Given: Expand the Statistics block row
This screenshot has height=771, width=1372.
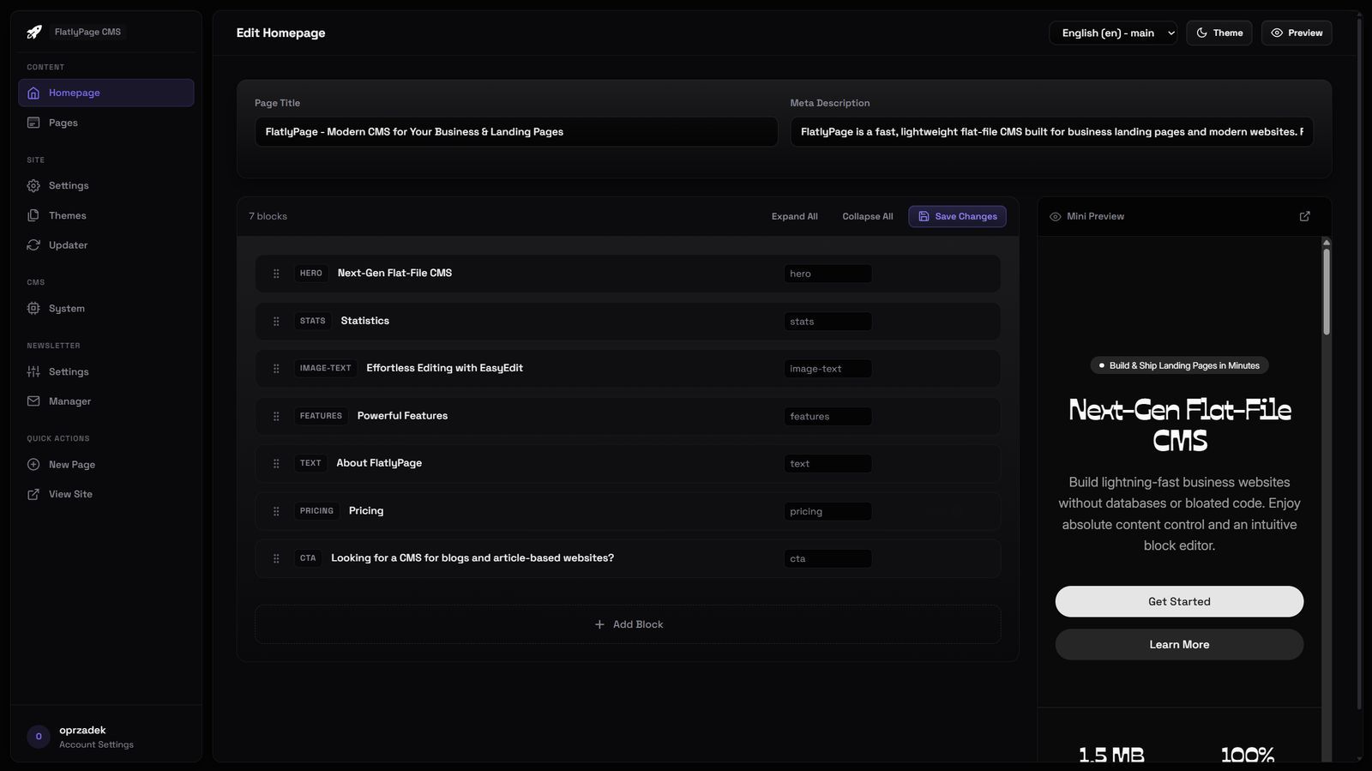Looking at the screenshot, I should point(628,321).
